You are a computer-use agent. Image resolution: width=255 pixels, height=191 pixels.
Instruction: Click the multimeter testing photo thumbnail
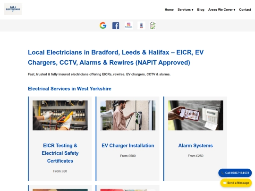click(60, 116)
